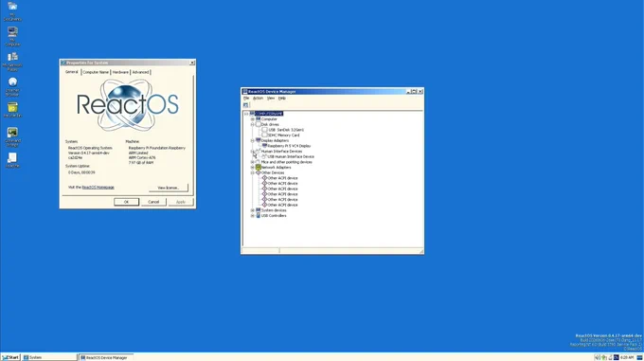Click the Device Manager window resize grip

click(x=421, y=251)
